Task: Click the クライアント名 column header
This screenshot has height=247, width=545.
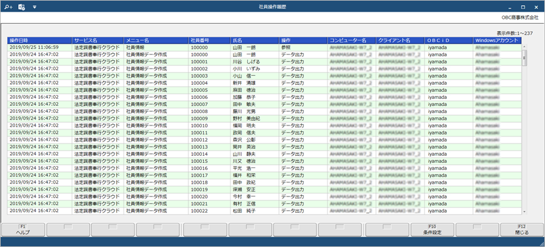Action: point(400,40)
